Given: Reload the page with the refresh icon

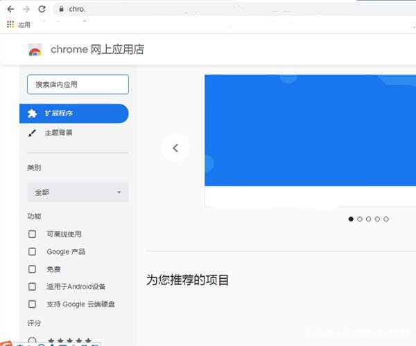Looking at the screenshot, I should [42, 9].
